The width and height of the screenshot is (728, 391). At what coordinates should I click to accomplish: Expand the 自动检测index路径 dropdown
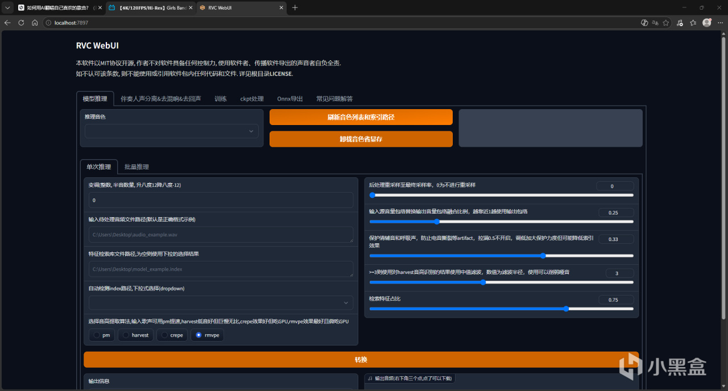(221, 303)
